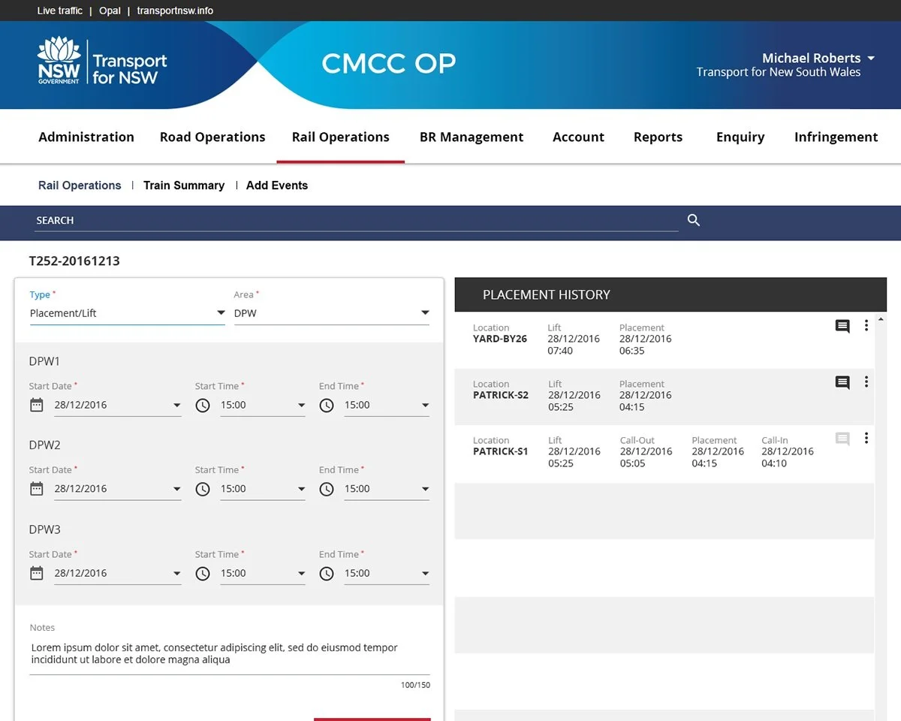This screenshot has height=721, width=901.
Task: Click the search magnifier icon
Action: (694, 220)
